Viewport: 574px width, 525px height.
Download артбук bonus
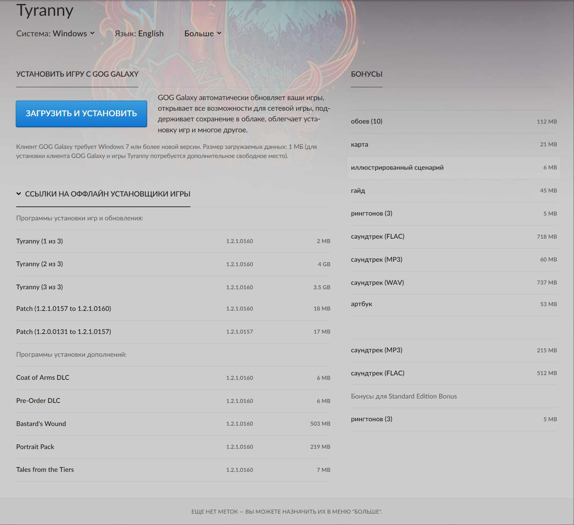[454, 304]
